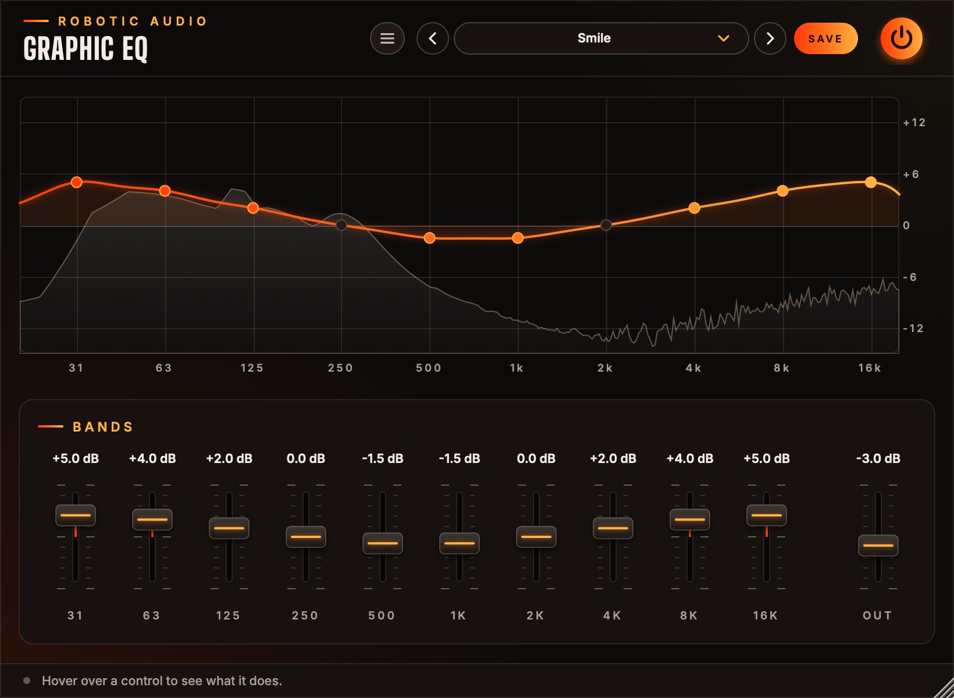Select the 500 Hz node on the EQ curve
Image resolution: width=954 pixels, height=698 pixels.
429,238
